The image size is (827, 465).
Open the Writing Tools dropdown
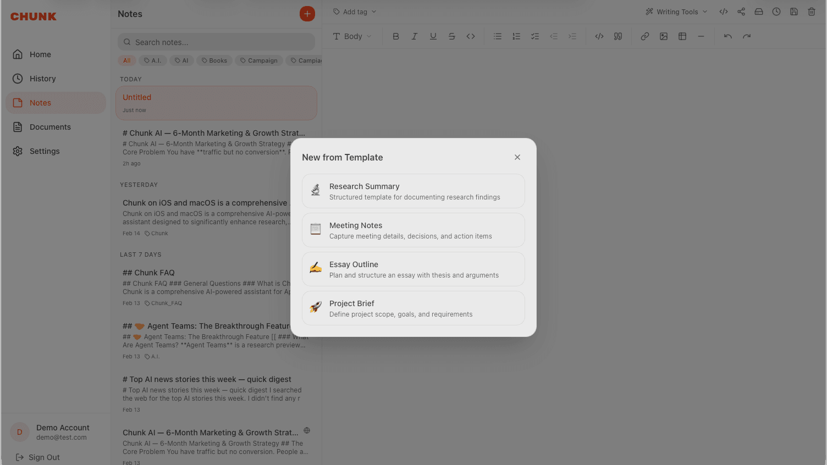(675, 11)
